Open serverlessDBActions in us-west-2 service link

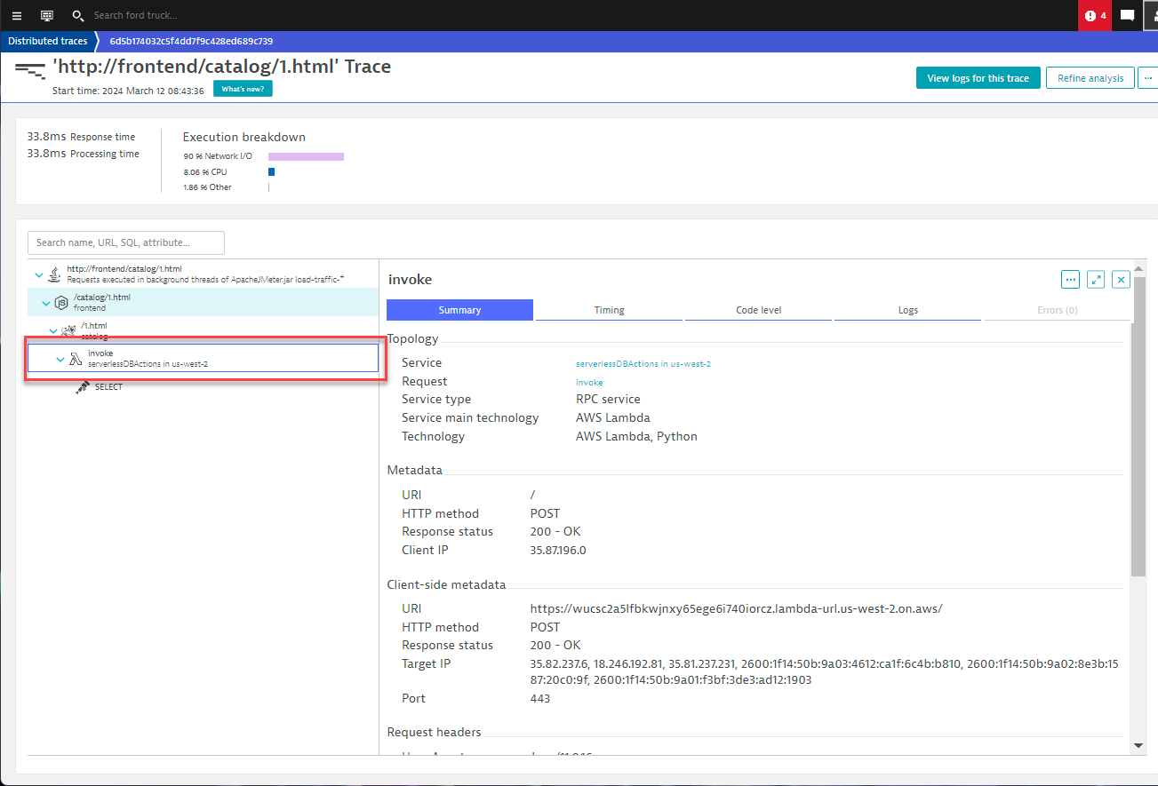coord(643,363)
